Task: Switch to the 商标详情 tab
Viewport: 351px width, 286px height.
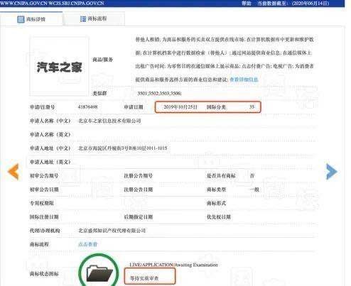Action: coord(31,19)
